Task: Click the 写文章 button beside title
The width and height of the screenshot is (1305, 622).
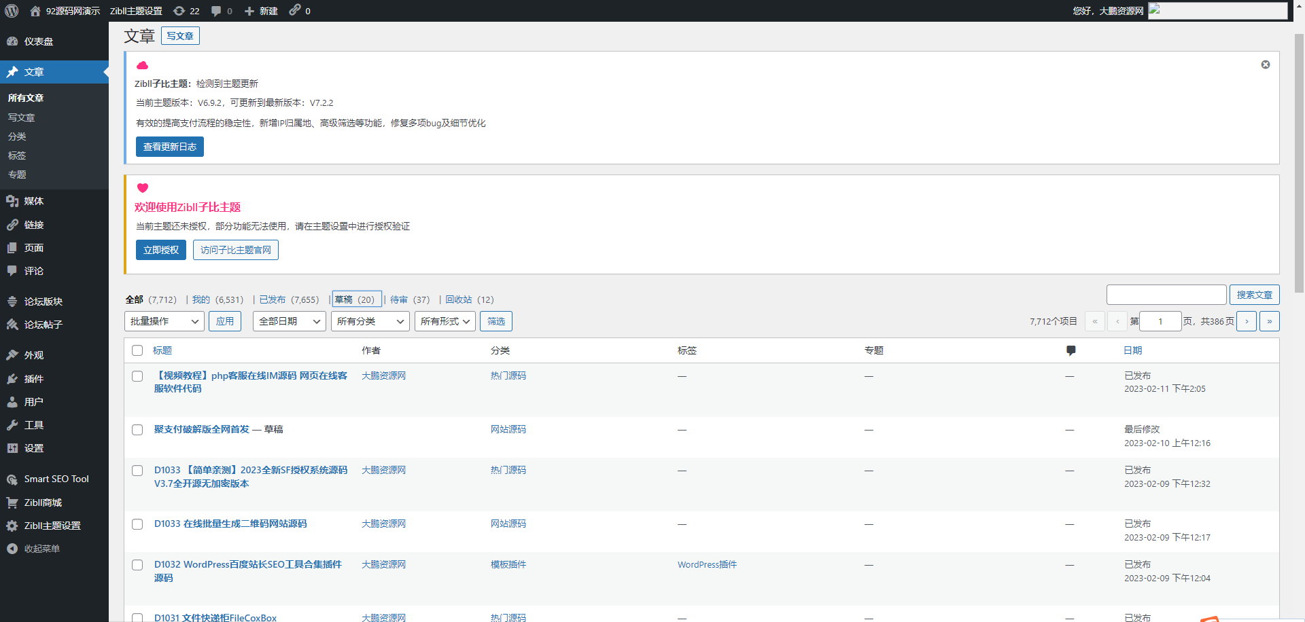Action: [180, 36]
